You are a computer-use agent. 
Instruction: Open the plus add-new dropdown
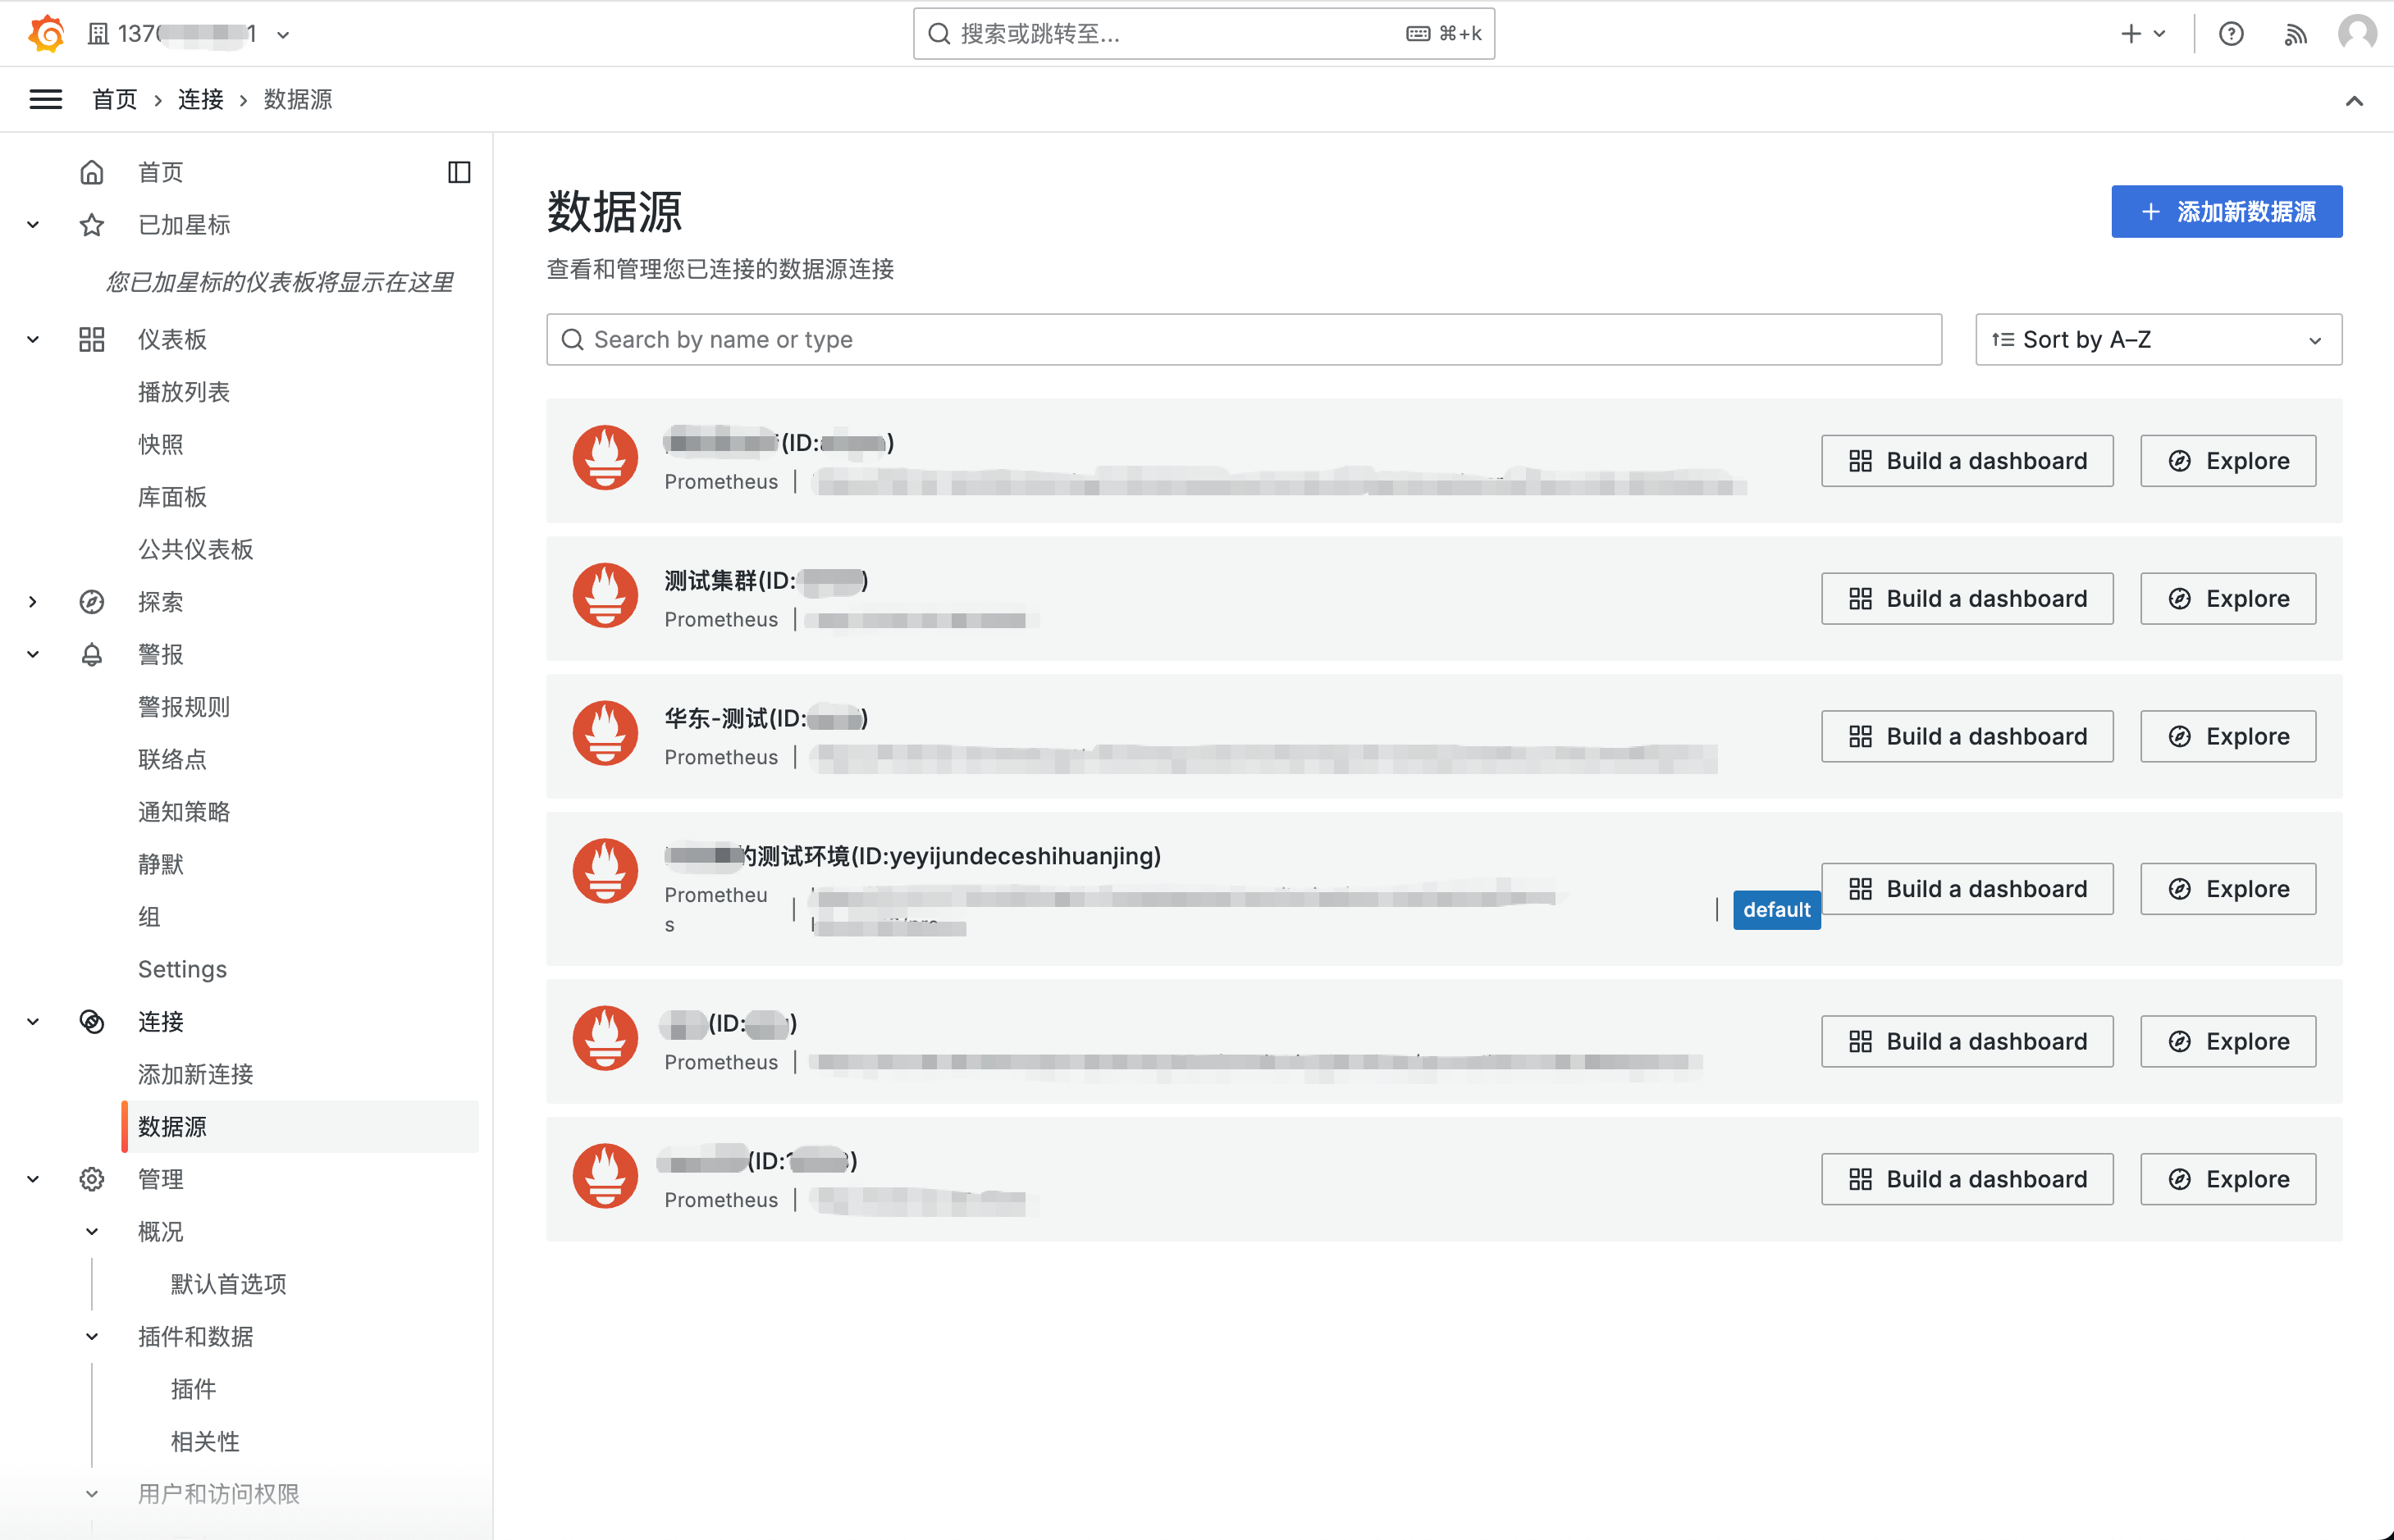pyautogui.click(x=2142, y=34)
